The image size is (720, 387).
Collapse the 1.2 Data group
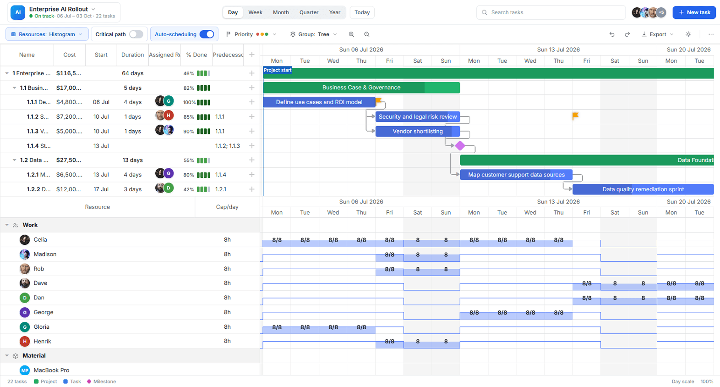14,160
